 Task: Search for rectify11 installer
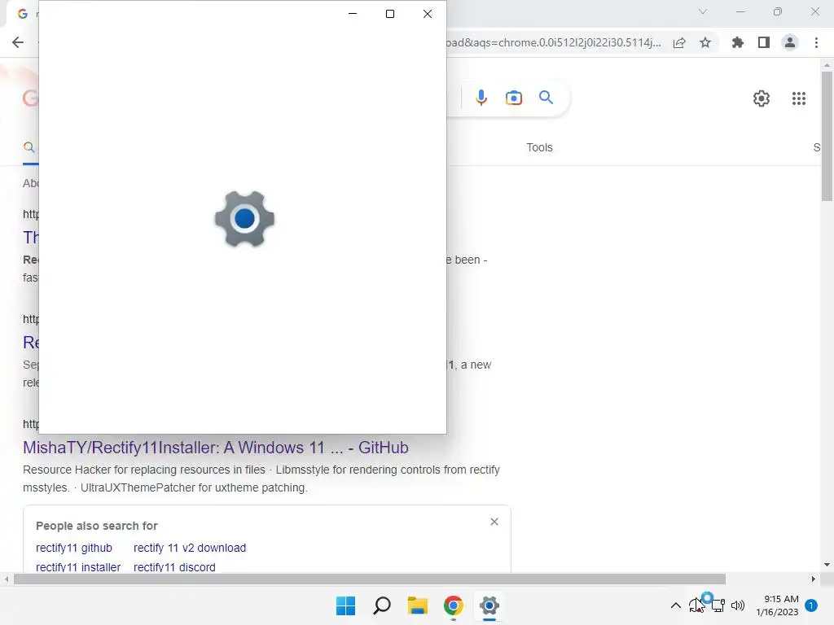(x=78, y=567)
